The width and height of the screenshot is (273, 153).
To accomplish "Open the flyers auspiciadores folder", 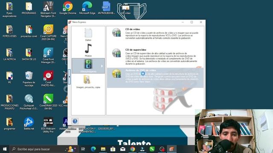I will click(x=9, y=9).
